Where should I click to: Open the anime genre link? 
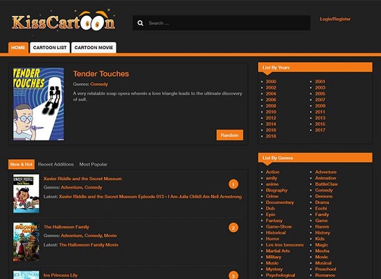(x=272, y=184)
